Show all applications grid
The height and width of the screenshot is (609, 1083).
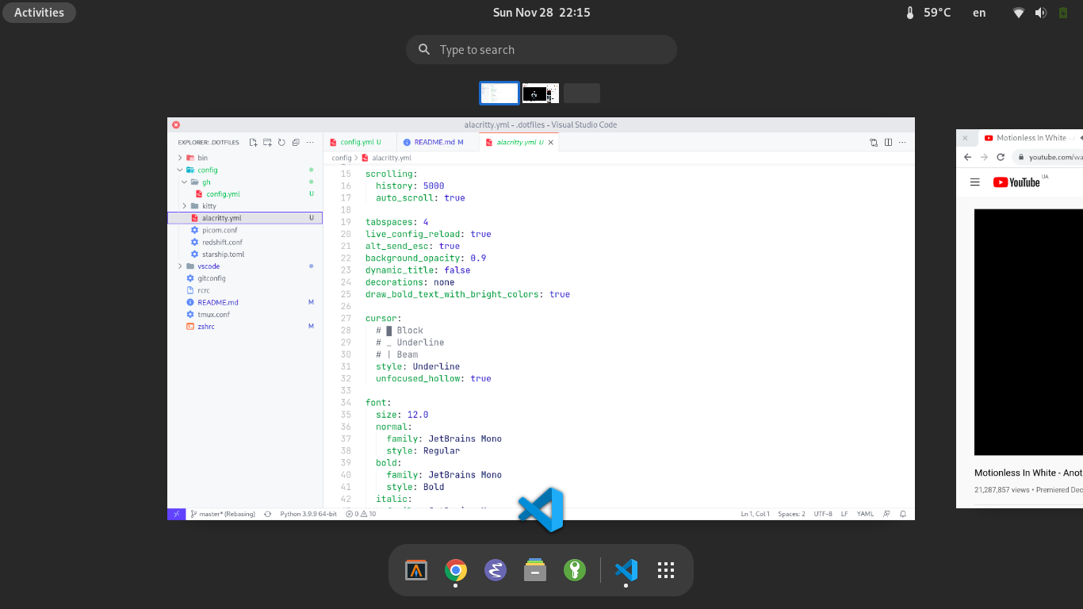click(x=666, y=570)
